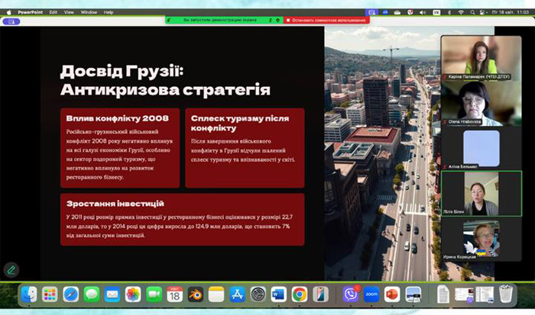
Task: Switch to Zoom app in dock
Action: tap(371, 294)
